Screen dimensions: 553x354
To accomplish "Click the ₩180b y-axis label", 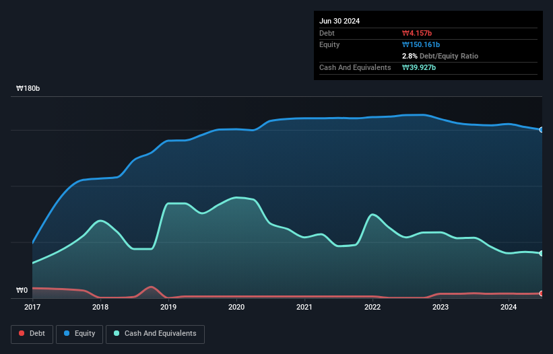I will pos(28,88).
